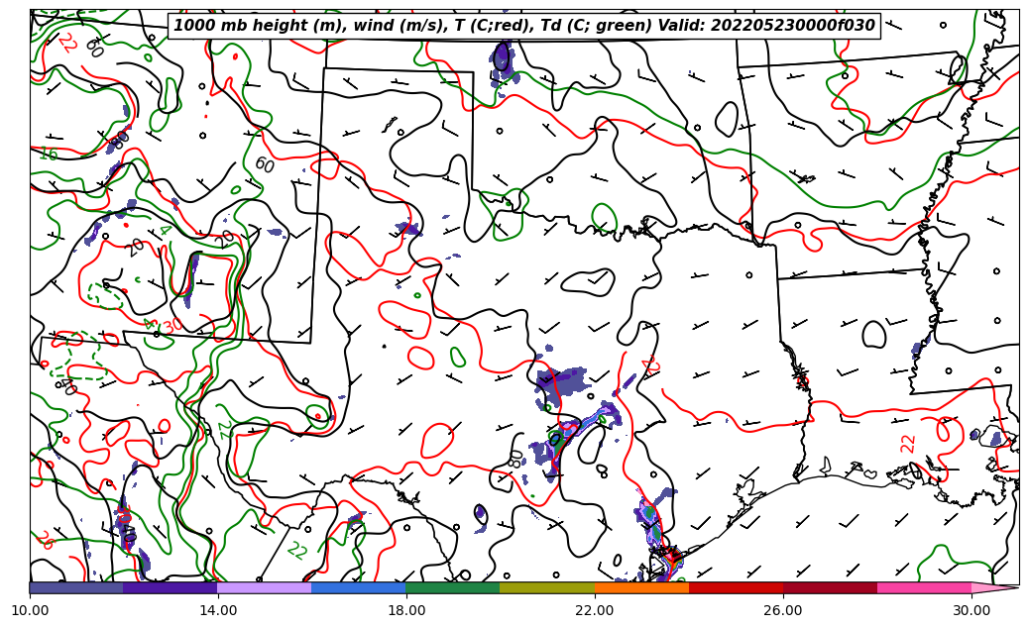Choose the olive 20–22 colorbar segment
The image size is (1028, 627).
tap(547, 587)
